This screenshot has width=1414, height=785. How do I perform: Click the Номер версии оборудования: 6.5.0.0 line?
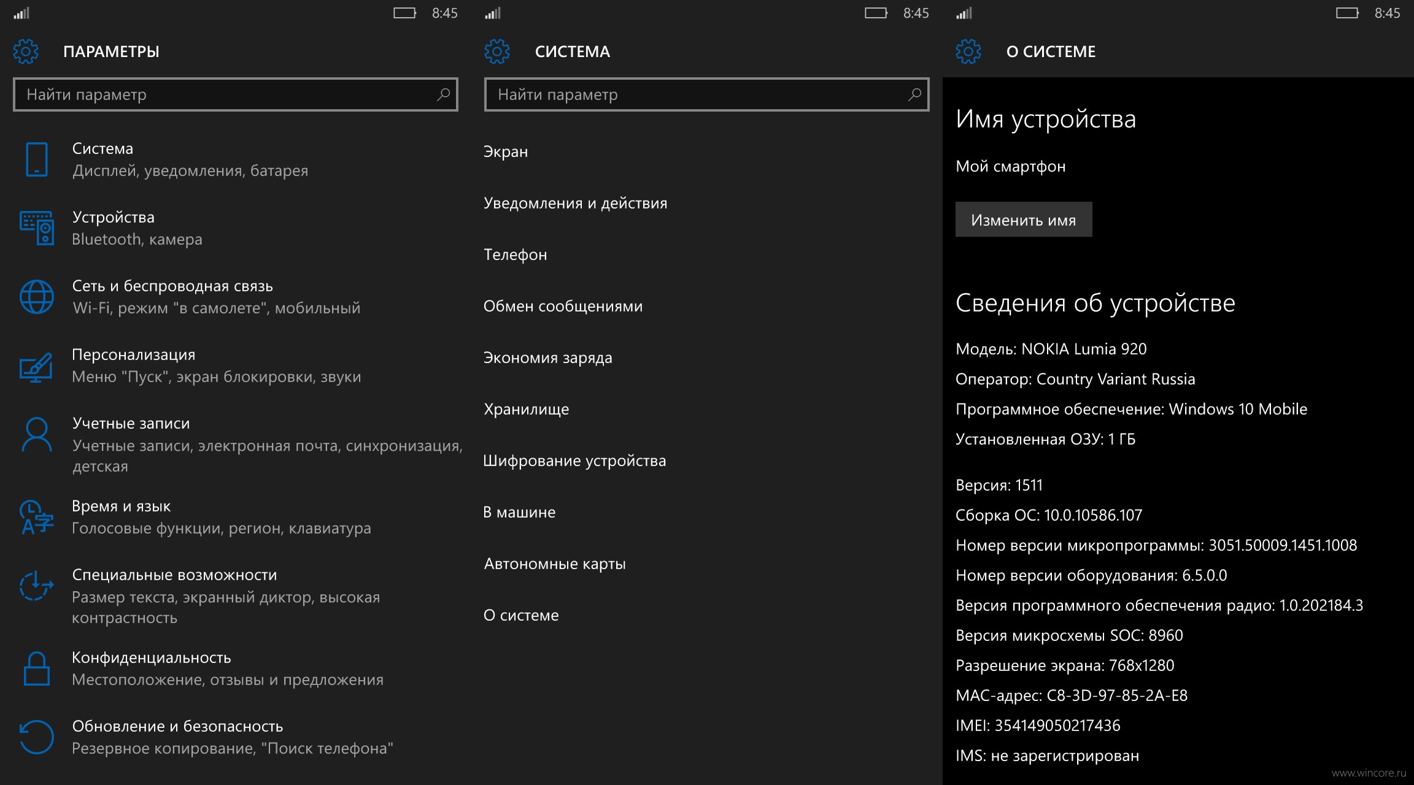tap(1091, 575)
